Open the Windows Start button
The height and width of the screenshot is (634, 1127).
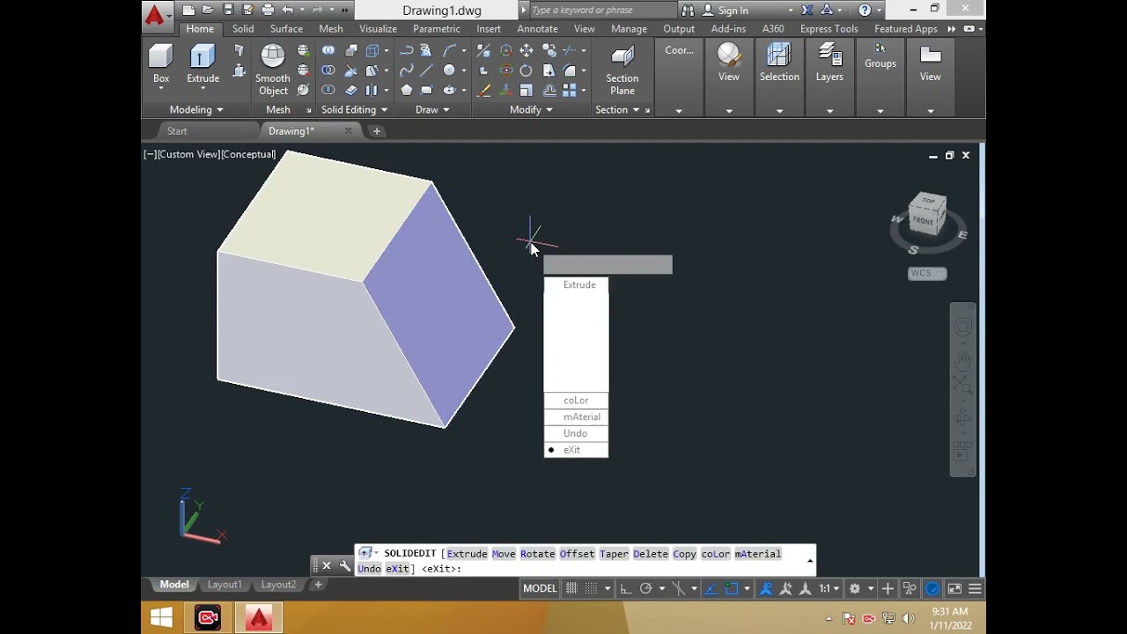161,618
